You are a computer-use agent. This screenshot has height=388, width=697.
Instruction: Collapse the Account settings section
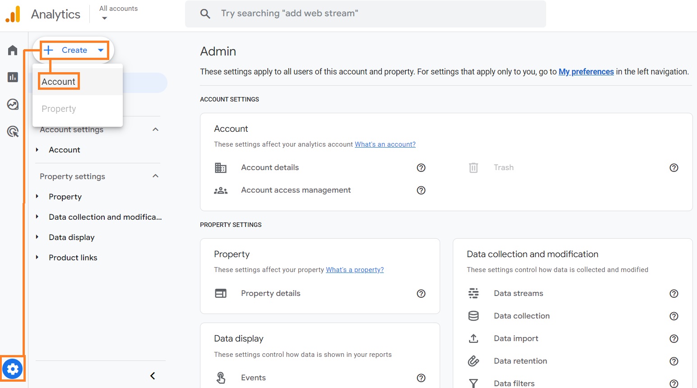(155, 129)
